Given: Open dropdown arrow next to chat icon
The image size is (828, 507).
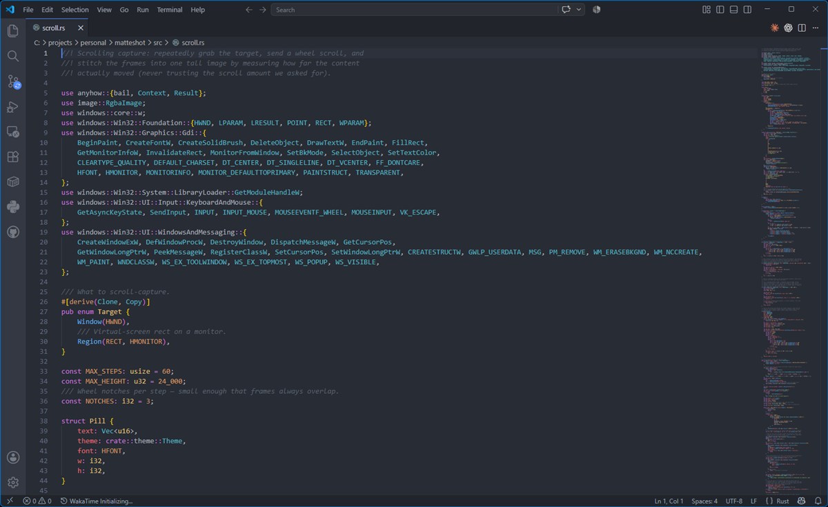Looking at the screenshot, I should [x=579, y=10].
